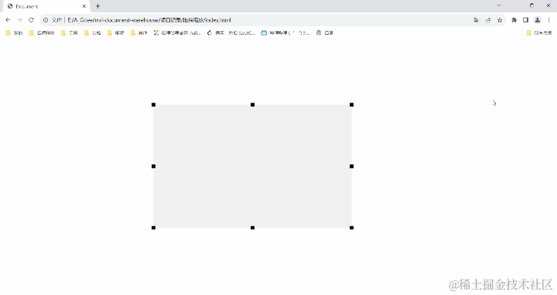The height and width of the screenshot is (295, 557).
Task: Click the bottom-right resize handle of the gray box
Action: [352, 228]
